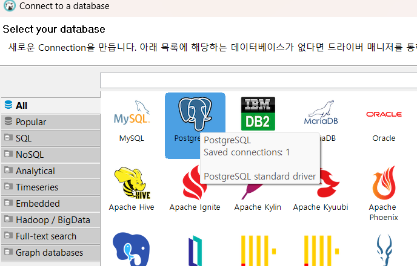417x266 pixels.
Task: Click the Apache Kylin label
Action: 258,207
